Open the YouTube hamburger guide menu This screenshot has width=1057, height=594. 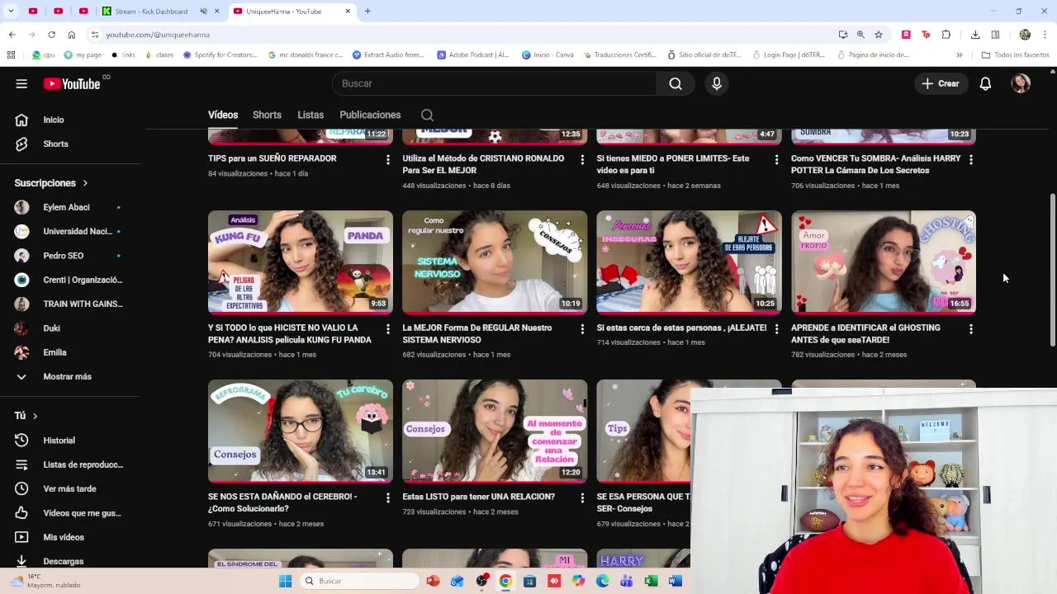pos(21,83)
